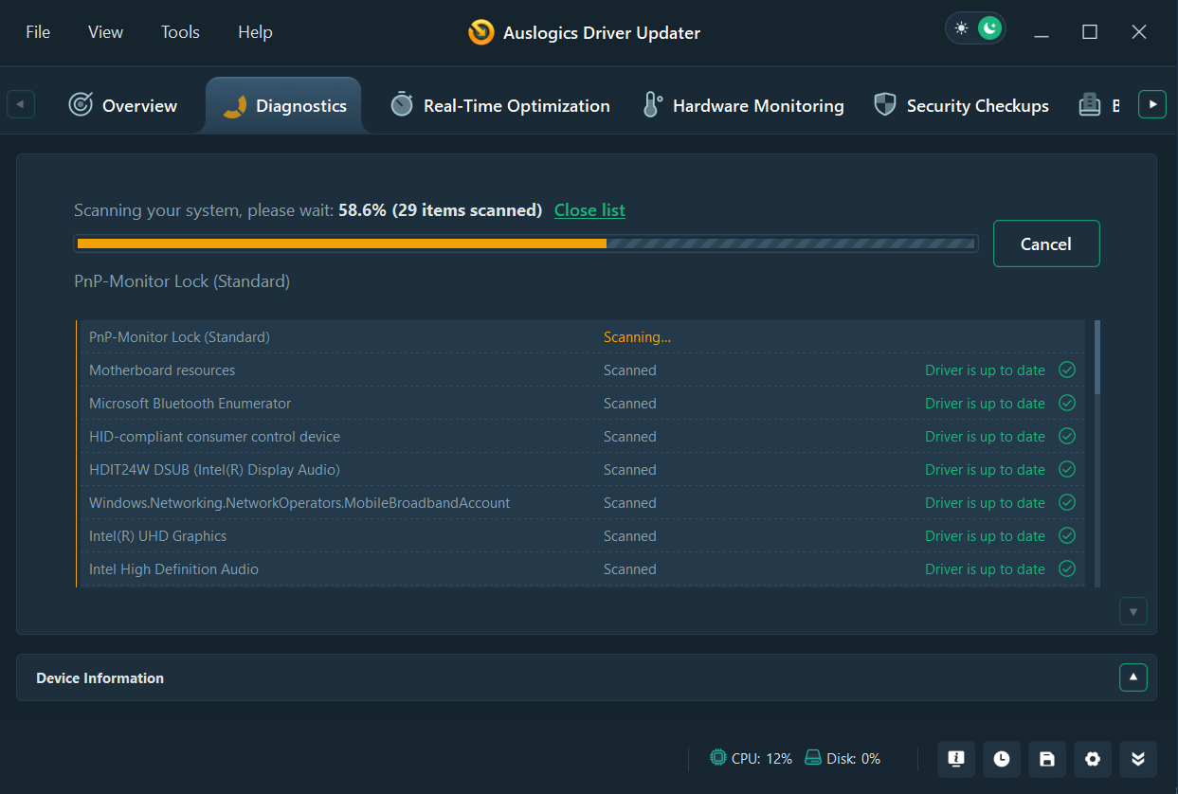Click the Disk usage drive icon
Image resolution: width=1178 pixels, height=794 pixels.
(x=812, y=758)
